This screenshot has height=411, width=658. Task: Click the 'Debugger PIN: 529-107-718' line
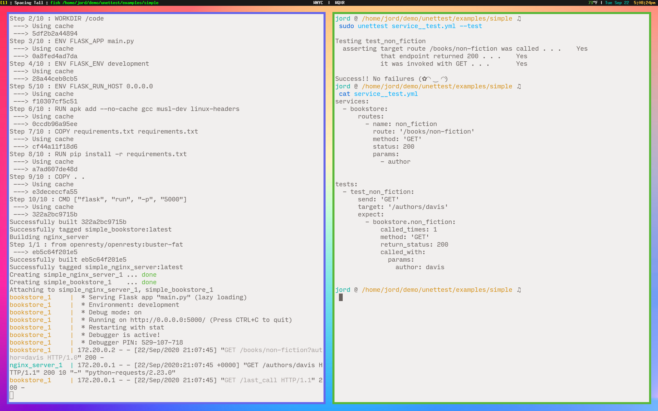pos(132,342)
